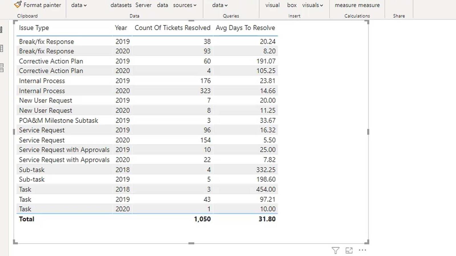
Task: Select the Break/fix Response 2019 row
Action: 147,42
